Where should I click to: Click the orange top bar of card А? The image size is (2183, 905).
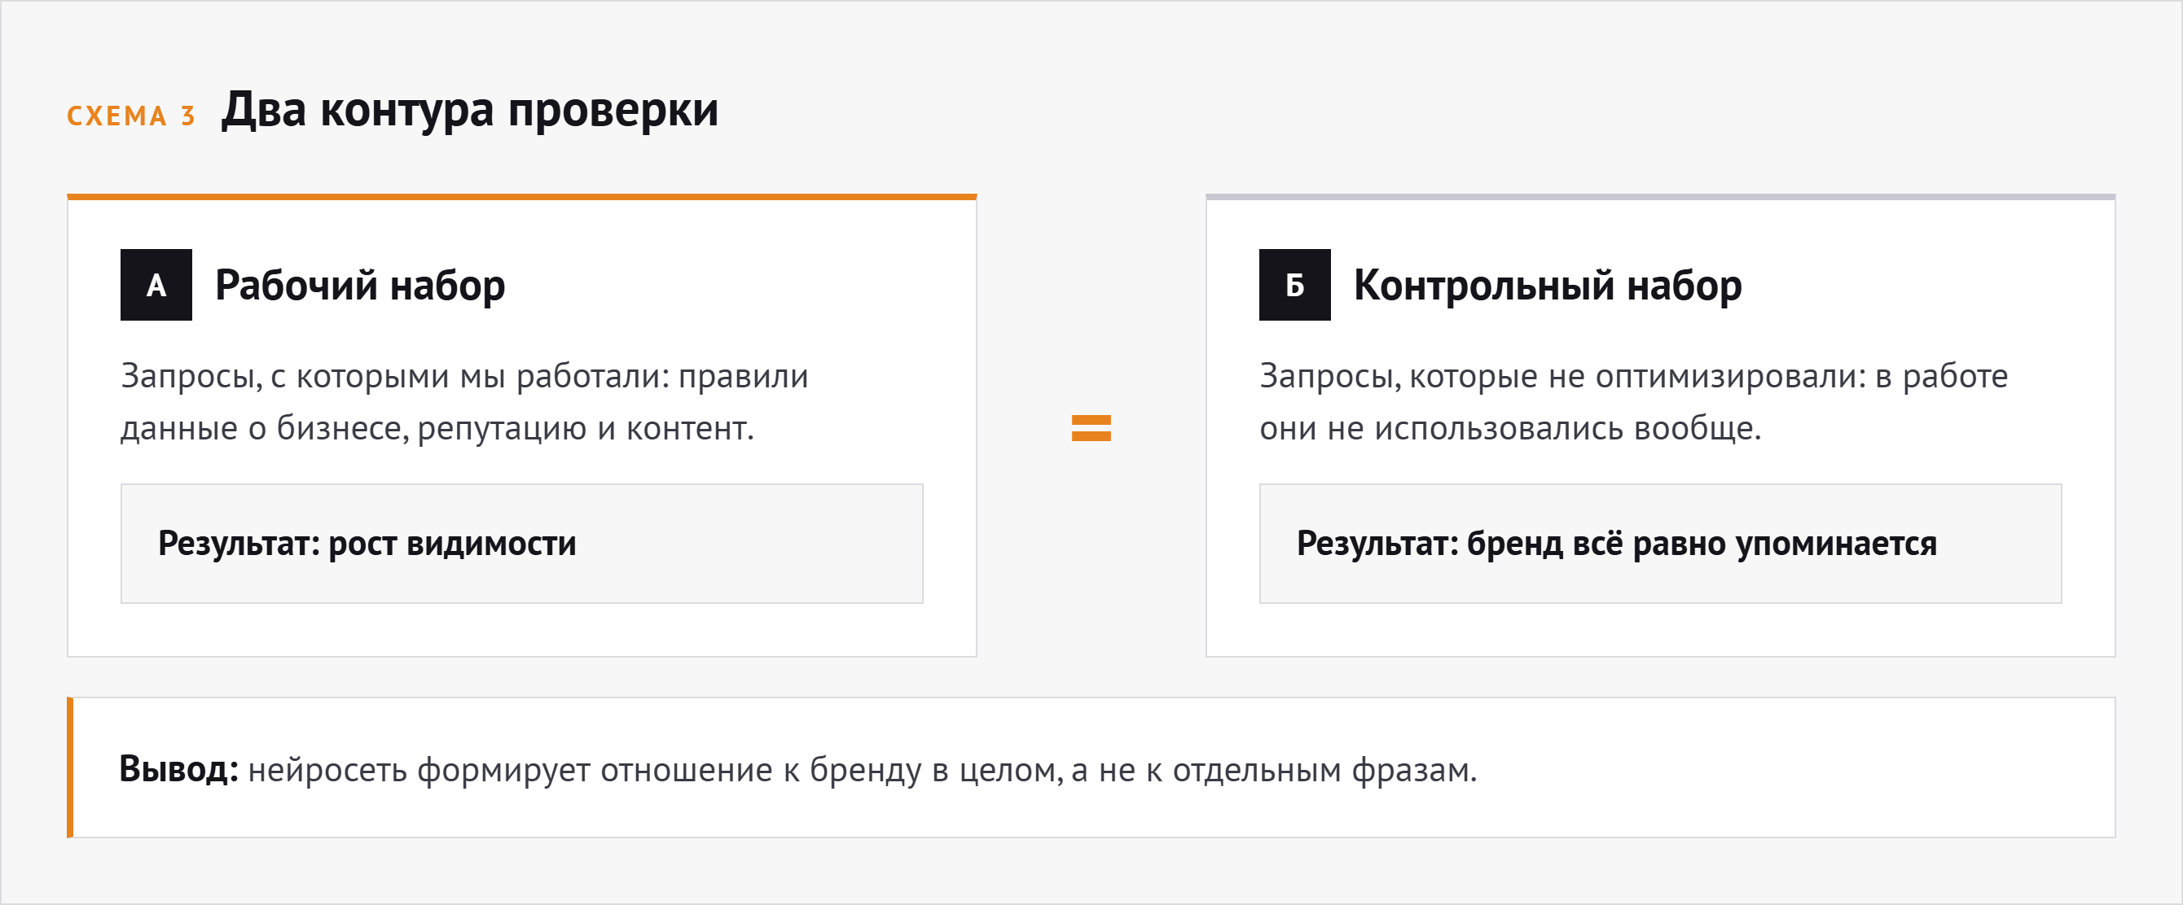[522, 197]
